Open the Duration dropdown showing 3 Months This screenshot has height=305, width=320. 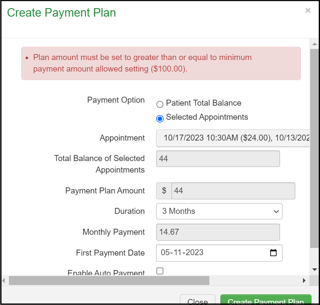219,211
